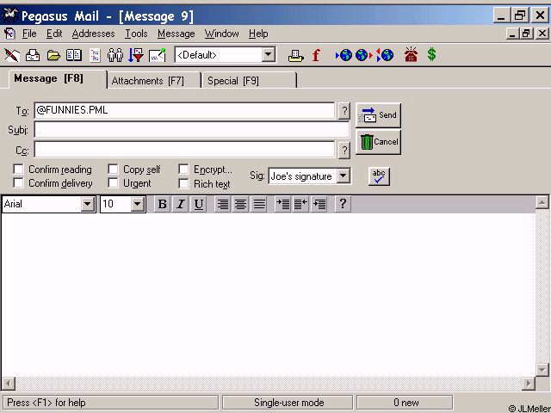Click the red telephone icon
This screenshot has width=551, height=413.
tap(411, 54)
